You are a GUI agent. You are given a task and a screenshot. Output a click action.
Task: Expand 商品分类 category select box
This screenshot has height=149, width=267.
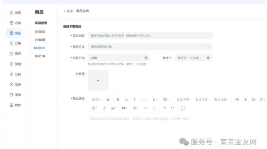(150, 47)
